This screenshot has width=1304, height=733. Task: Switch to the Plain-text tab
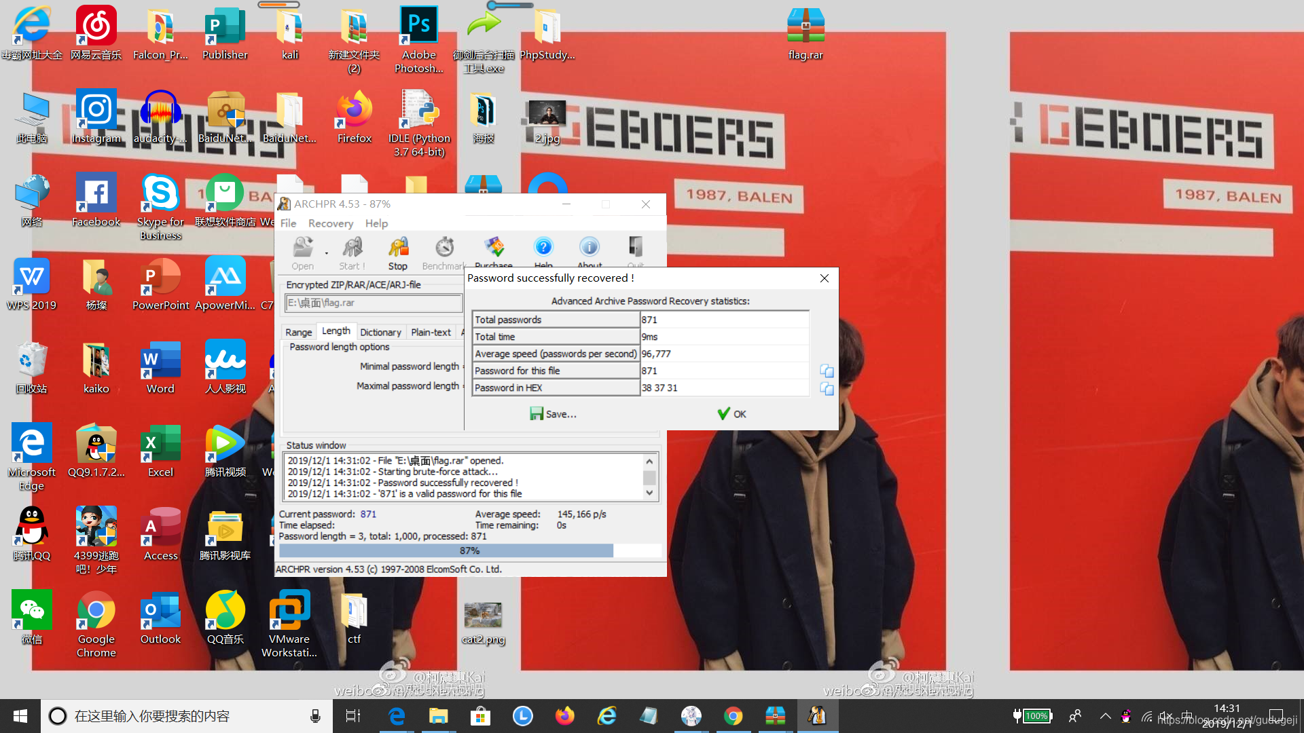click(x=431, y=332)
